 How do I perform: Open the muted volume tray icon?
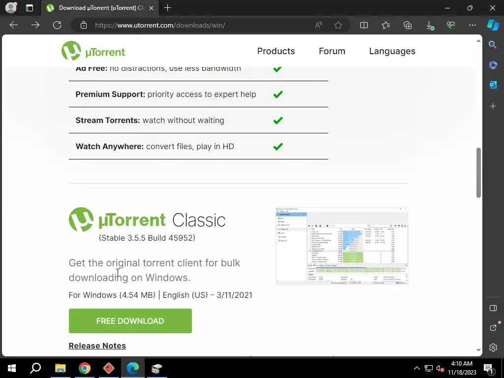click(441, 368)
